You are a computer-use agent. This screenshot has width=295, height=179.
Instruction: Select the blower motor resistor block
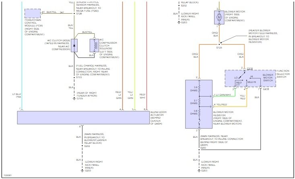[x=199, y=104]
